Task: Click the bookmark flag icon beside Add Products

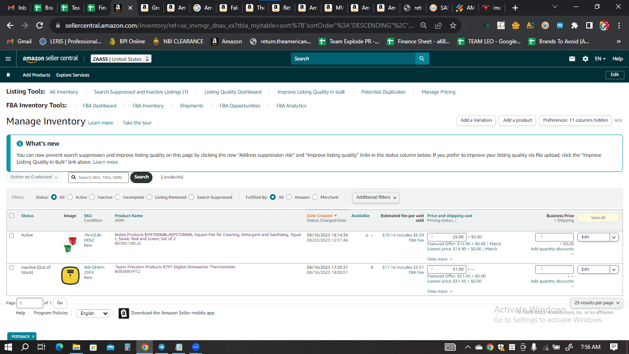Action: [8, 75]
